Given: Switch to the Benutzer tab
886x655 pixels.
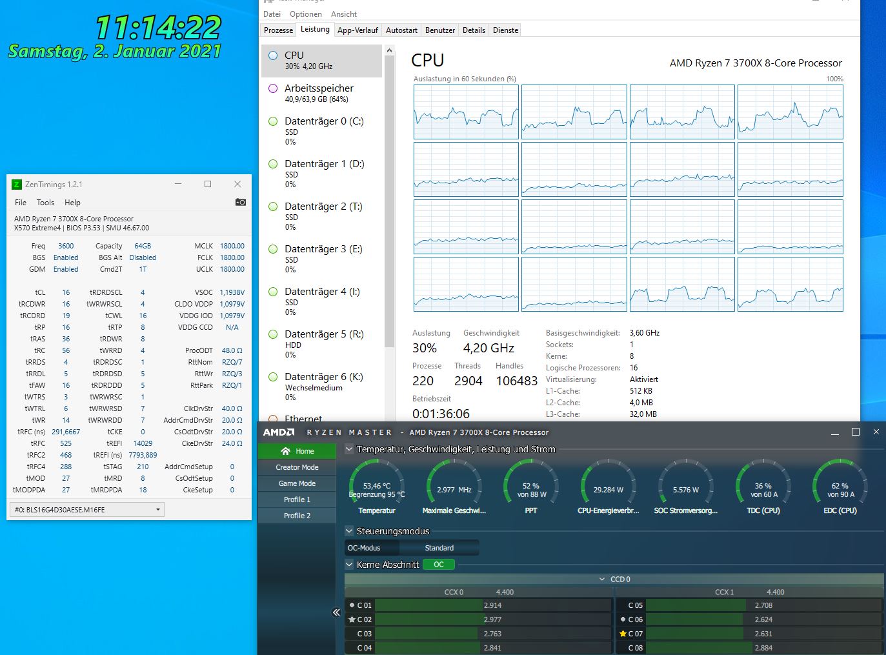Looking at the screenshot, I should point(440,30).
